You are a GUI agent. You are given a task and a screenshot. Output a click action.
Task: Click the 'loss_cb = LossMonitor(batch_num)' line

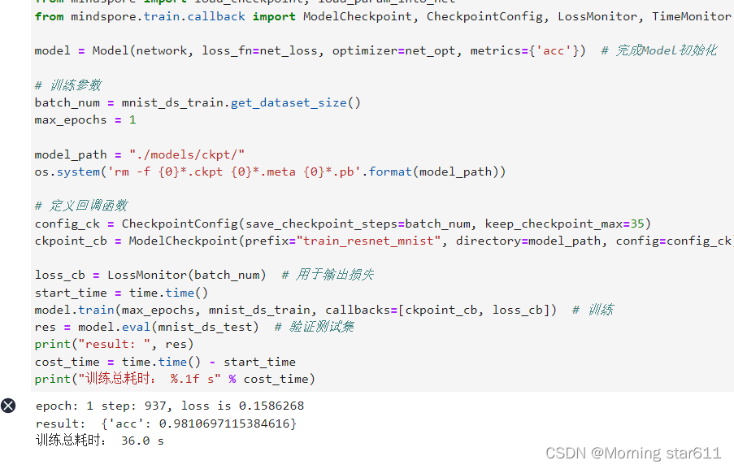coord(150,275)
